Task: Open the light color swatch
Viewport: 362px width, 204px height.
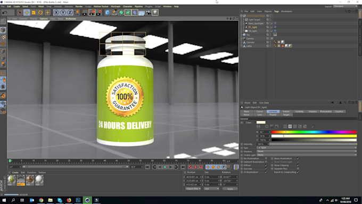Action: (261, 123)
